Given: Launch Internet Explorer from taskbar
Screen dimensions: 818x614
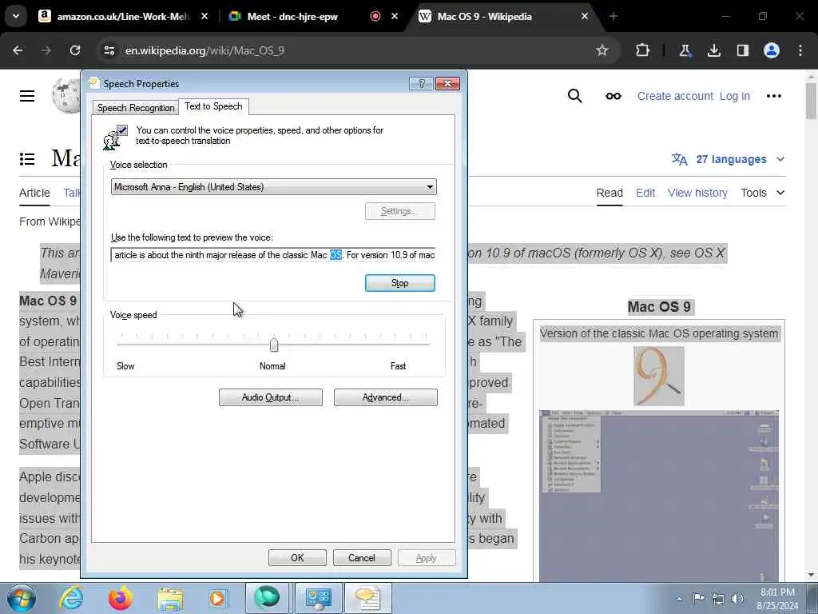Looking at the screenshot, I should pos(71,598).
